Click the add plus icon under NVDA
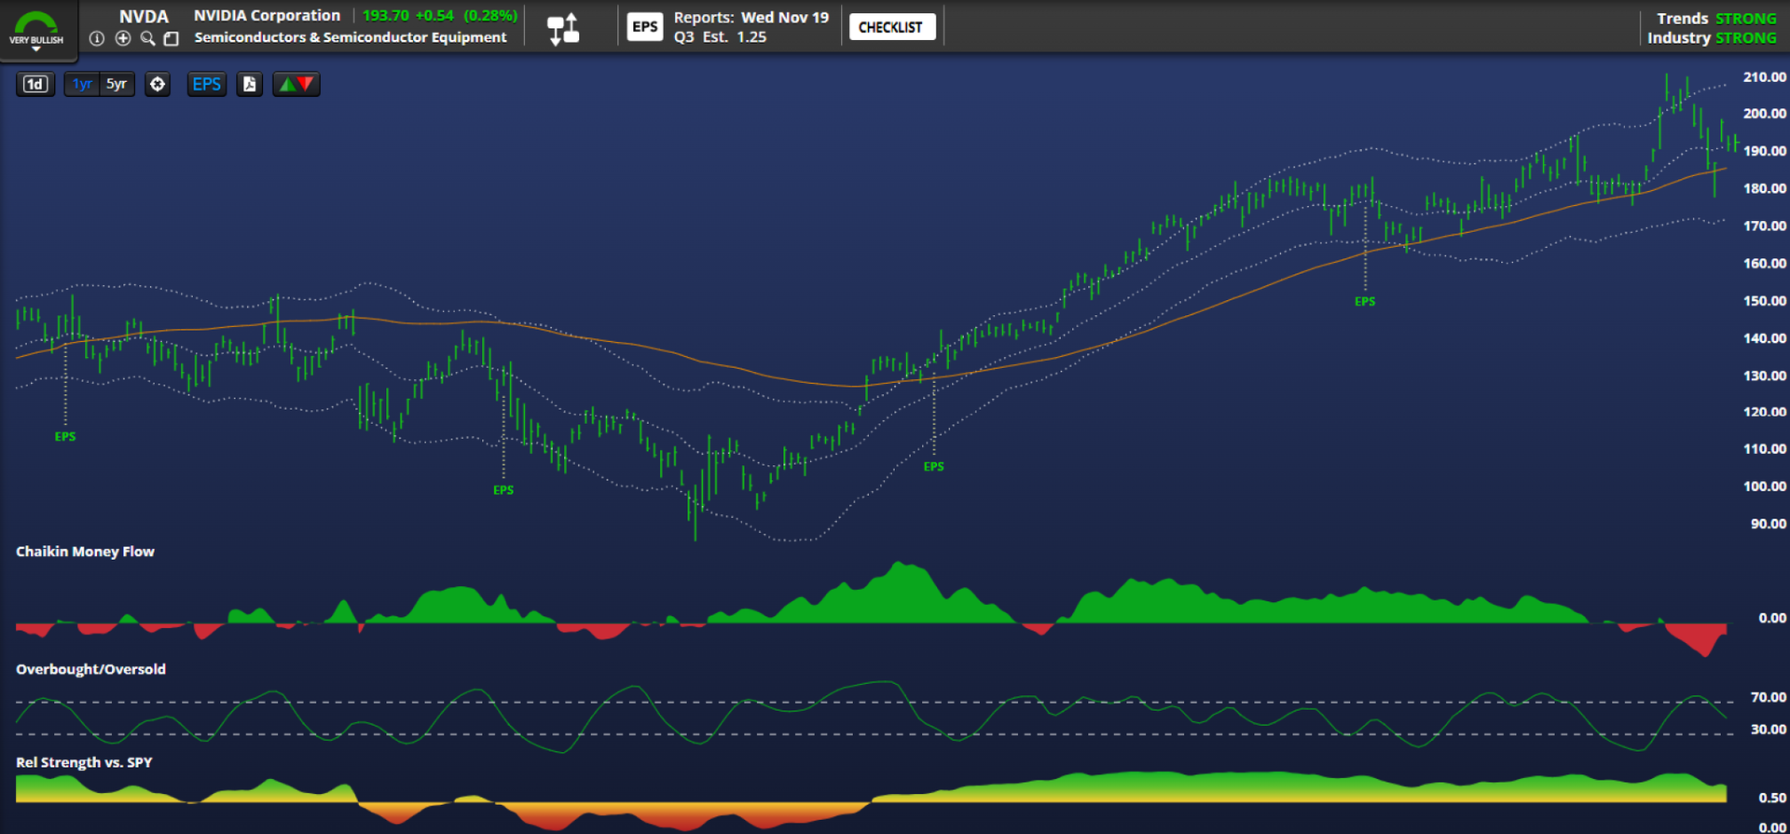Viewport: 1790px width, 834px height. (122, 38)
